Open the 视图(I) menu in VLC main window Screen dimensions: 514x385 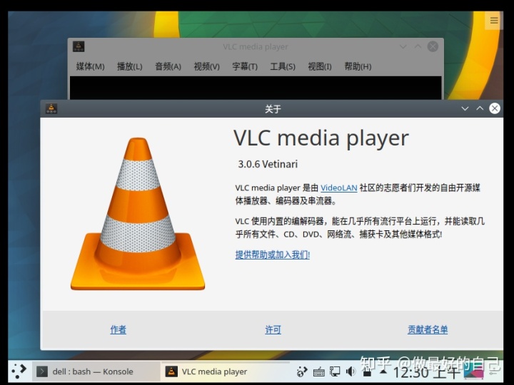(320, 66)
